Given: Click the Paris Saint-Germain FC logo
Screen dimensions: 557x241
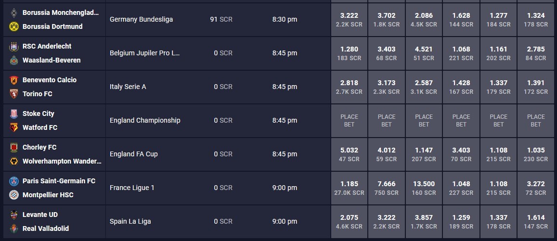Looking at the screenshot, I should coord(14,181).
